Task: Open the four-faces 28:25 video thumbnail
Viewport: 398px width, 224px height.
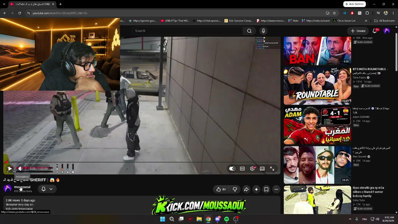Action: (x=317, y=165)
